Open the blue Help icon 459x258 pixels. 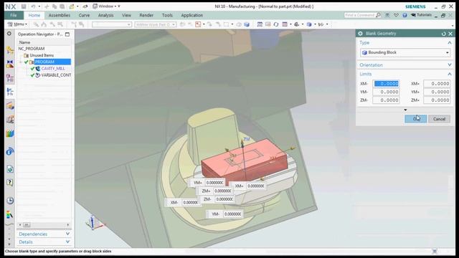pyautogui.click(x=404, y=15)
